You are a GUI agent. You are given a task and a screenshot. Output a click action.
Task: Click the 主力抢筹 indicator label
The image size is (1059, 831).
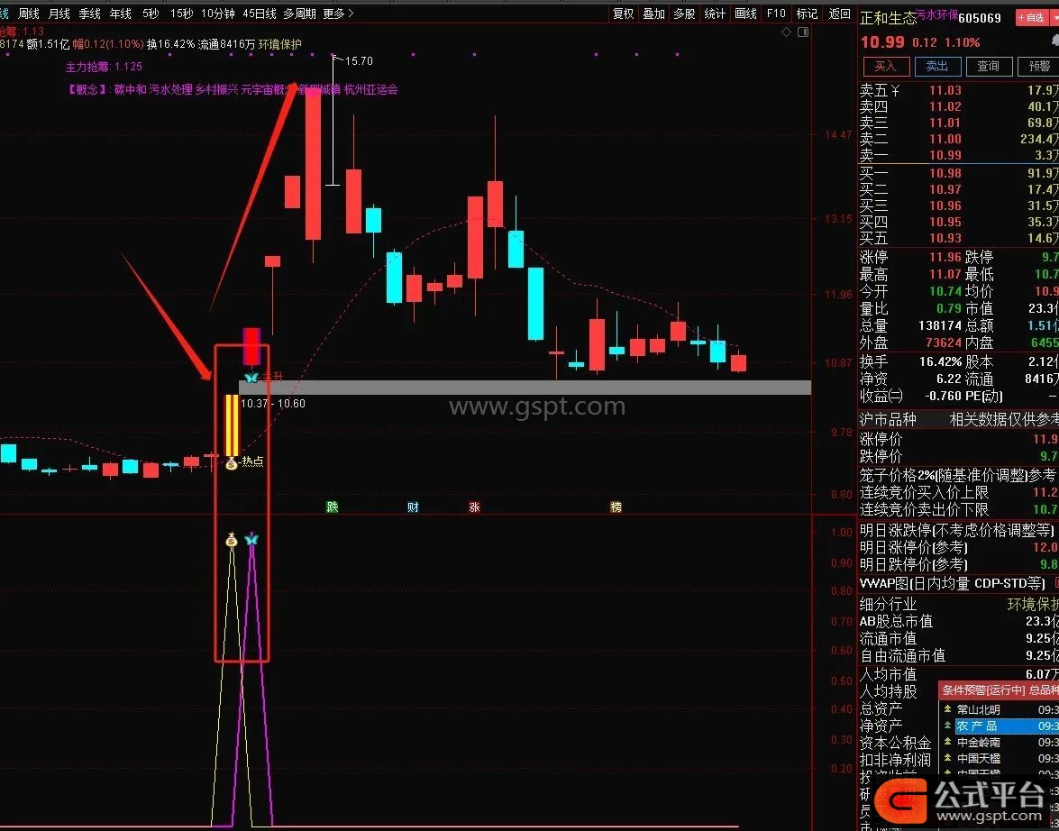(x=104, y=66)
